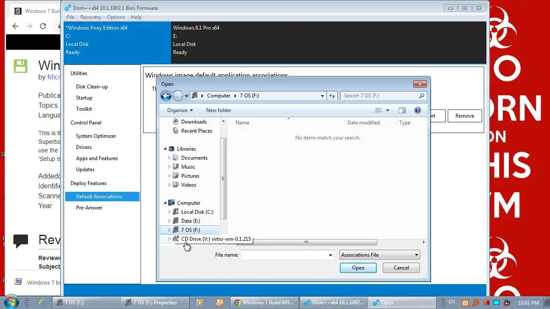Open the view options dropdown arrow
Viewport: 550px width, 309px height.
(x=388, y=110)
